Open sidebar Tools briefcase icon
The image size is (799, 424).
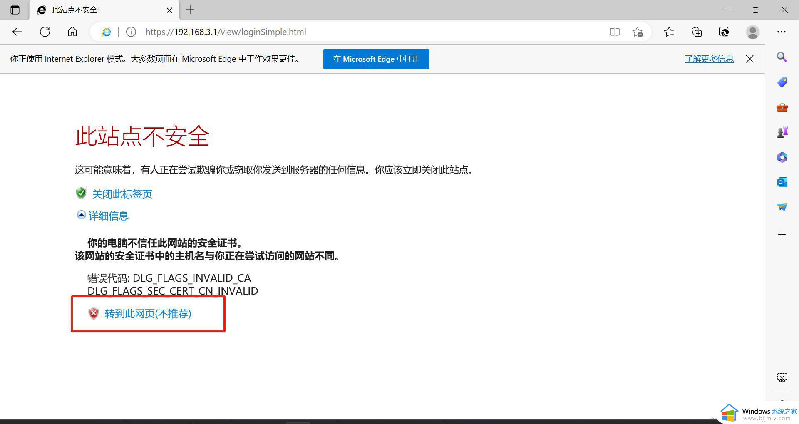pyautogui.click(x=782, y=108)
